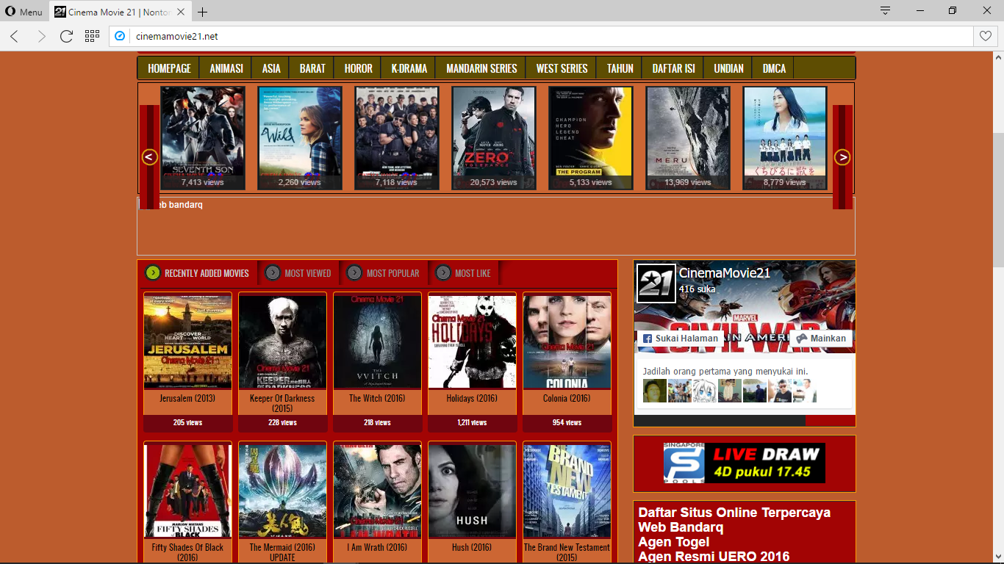Viewport: 1004px width, 564px height.
Task: Open the ASIA category
Action: pyautogui.click(x=271, y=68)
